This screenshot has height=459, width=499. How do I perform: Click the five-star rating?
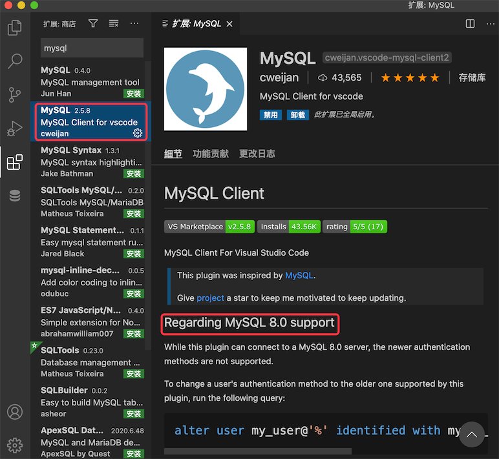410,77
